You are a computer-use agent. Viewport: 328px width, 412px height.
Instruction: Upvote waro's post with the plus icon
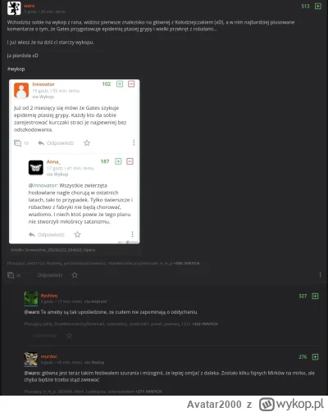(318, 6)
